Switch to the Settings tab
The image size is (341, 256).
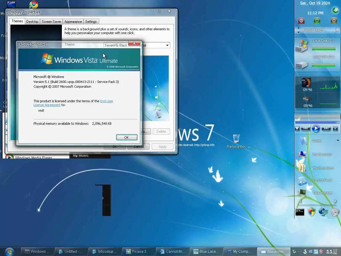pos(91,22)
